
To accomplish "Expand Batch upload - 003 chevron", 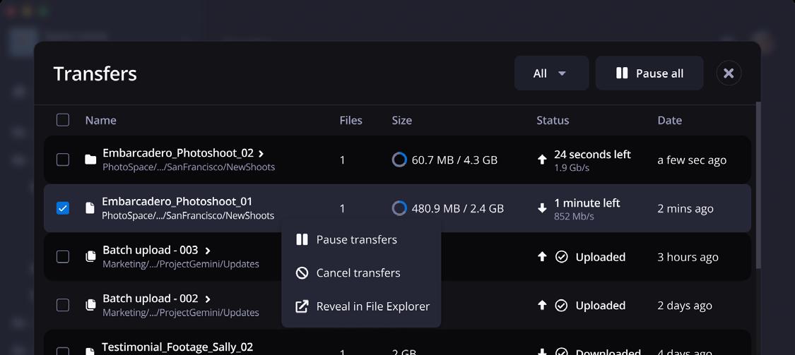I will [208, 251].
